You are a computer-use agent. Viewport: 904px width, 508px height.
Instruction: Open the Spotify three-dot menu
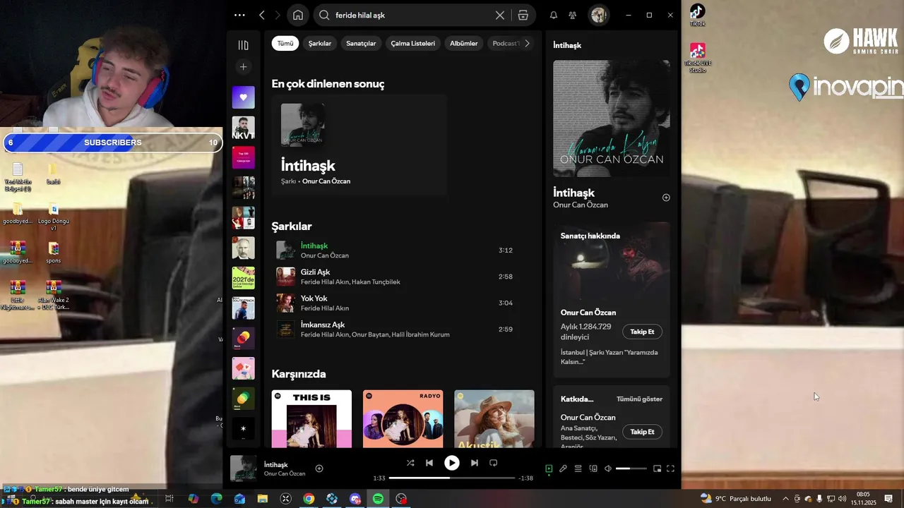pos(239,15)
